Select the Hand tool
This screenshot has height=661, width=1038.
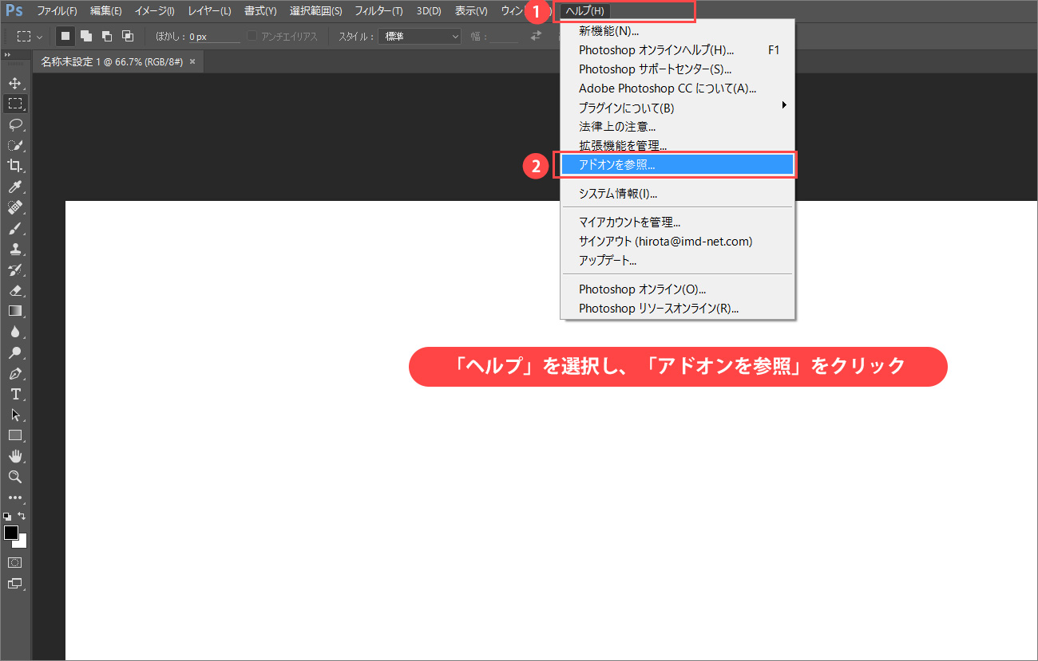15,456
